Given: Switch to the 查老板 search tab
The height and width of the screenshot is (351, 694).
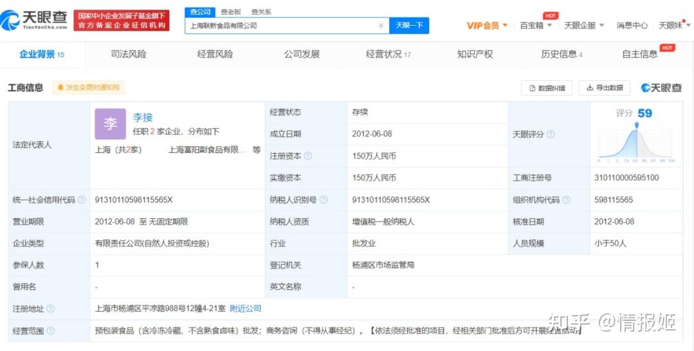Looking at the screenshot, I should pyautogui.click(x=231, y=12).
